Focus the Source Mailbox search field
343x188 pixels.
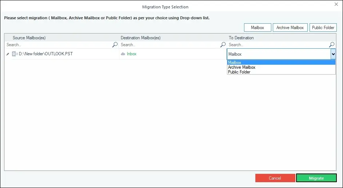tap(59, 45)
